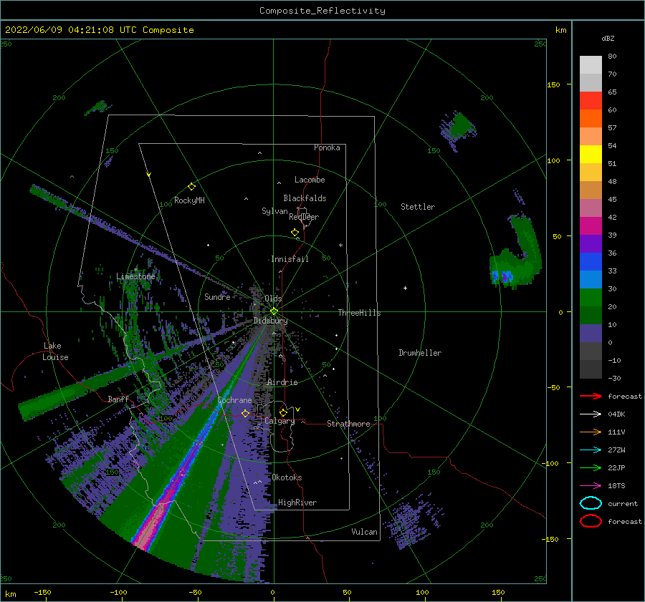Click the yellow diamond marker above Calgary
Screen dimensions: 645x602
(x=283, y=412)
